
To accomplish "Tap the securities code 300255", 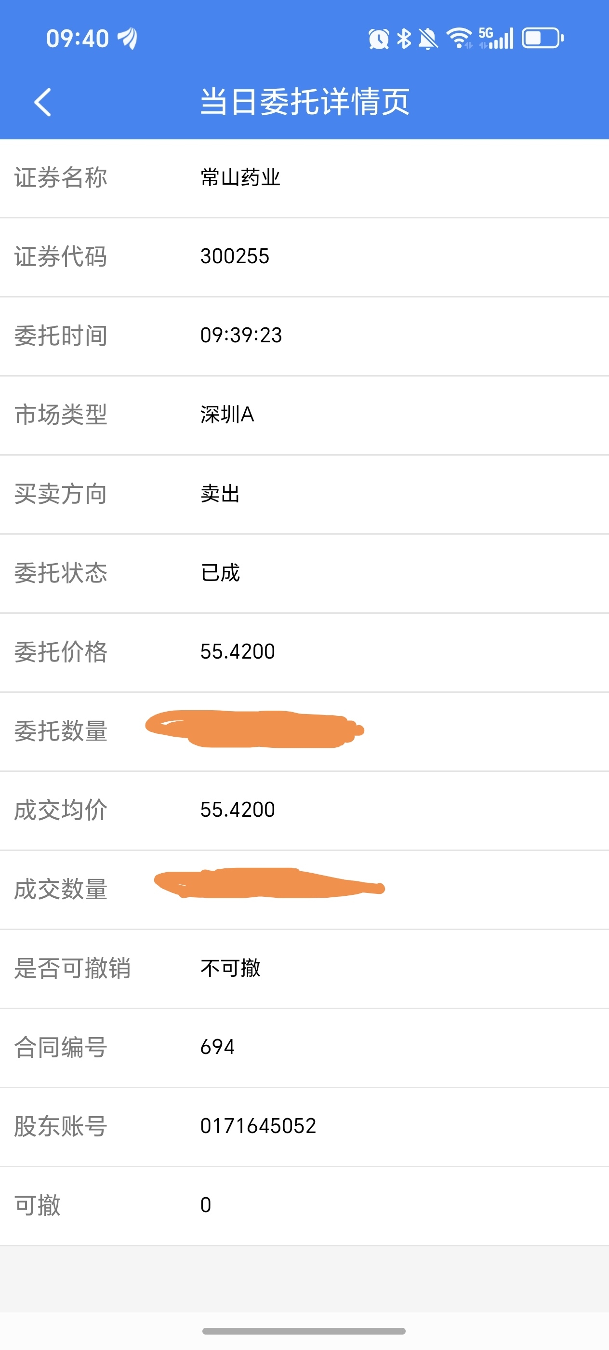I will [x=235, y=256].
